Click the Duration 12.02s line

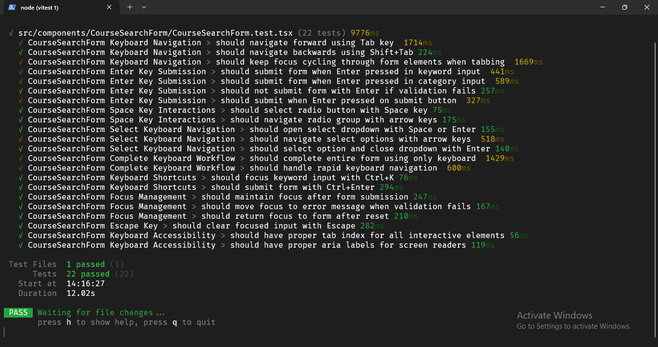[x=58, y=293]
